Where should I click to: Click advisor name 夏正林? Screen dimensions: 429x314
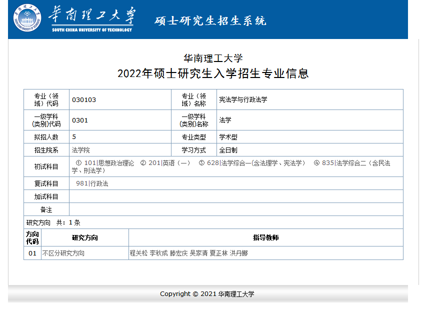(x=218, y=253)
